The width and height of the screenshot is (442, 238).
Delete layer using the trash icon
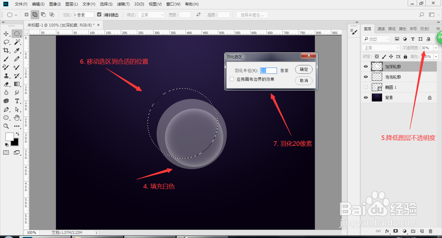(x=430, y=231)
